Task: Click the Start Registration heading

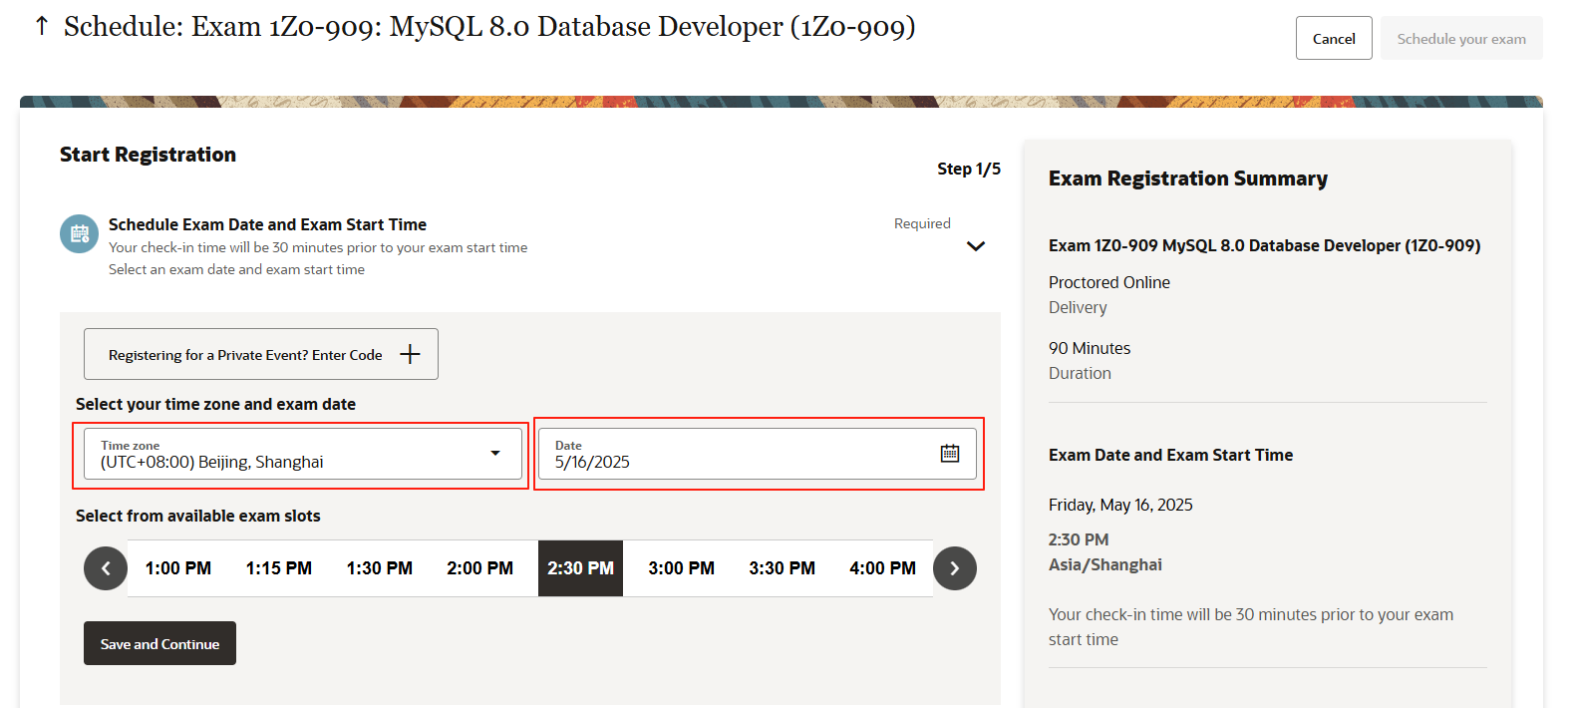Action: pos(148,155)
